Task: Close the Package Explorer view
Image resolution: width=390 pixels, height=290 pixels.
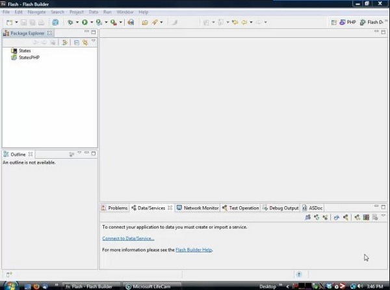Action: (49, 33)
